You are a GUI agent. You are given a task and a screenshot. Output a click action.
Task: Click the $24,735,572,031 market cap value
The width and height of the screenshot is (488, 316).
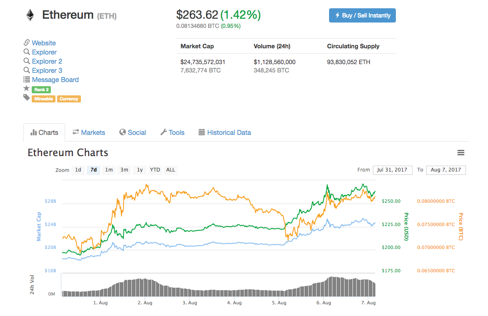[x=203, y=62]
